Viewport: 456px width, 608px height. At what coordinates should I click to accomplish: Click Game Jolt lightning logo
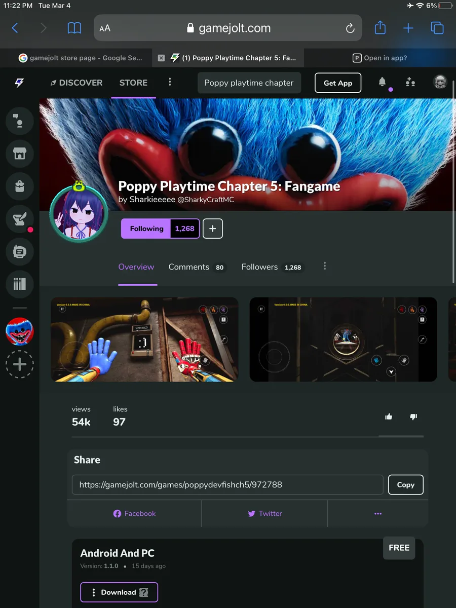[x=19, y=83]
